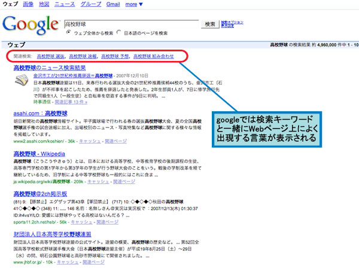
Task: Open the 高校野球 - Wikipedia result
Action: (x=39, y=154)
